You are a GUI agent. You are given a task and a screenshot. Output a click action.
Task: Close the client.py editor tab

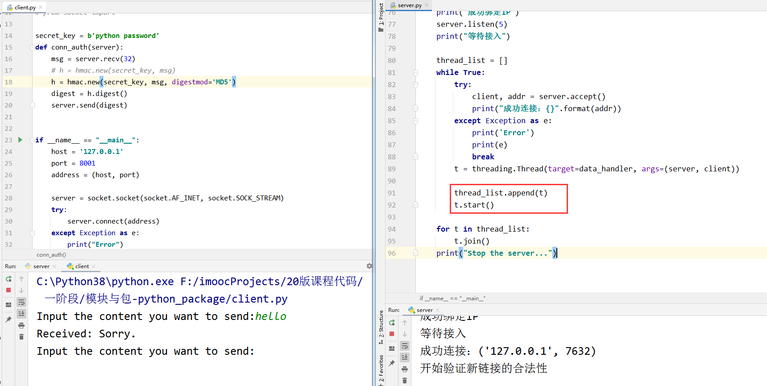point(41,7)
